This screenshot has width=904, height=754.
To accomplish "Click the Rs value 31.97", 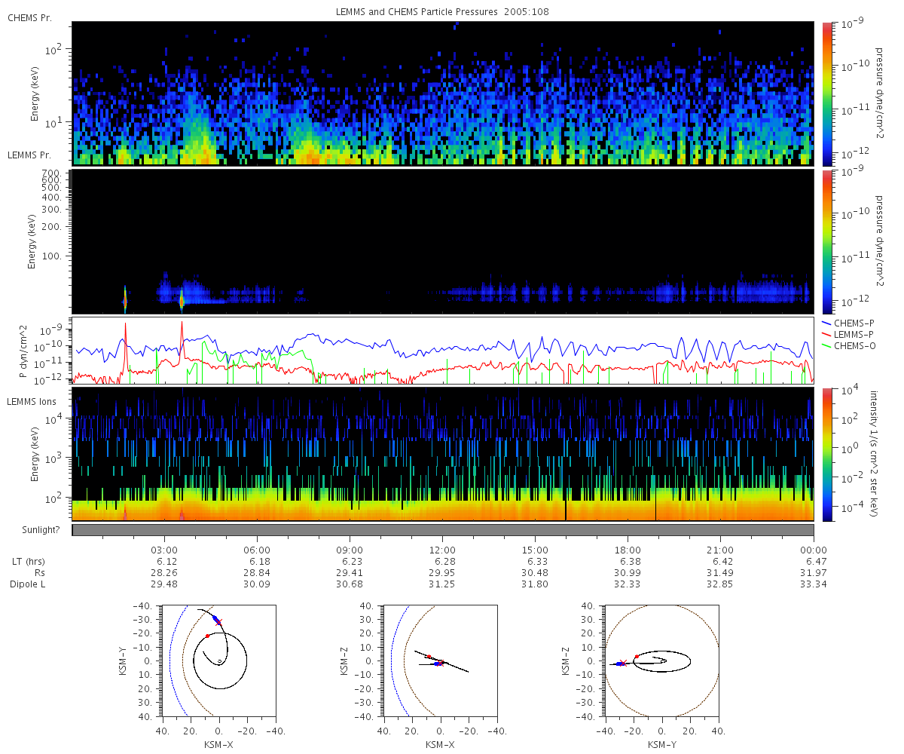I will click(814, 573).
